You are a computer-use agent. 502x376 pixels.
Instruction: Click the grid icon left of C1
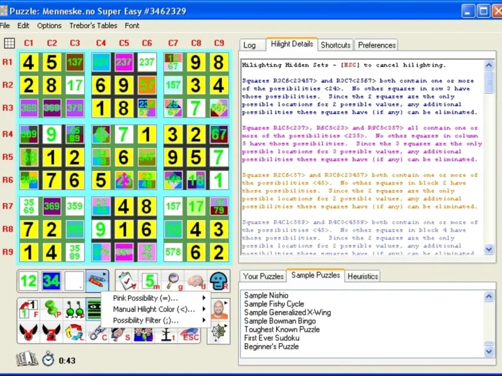pos(9,43)
